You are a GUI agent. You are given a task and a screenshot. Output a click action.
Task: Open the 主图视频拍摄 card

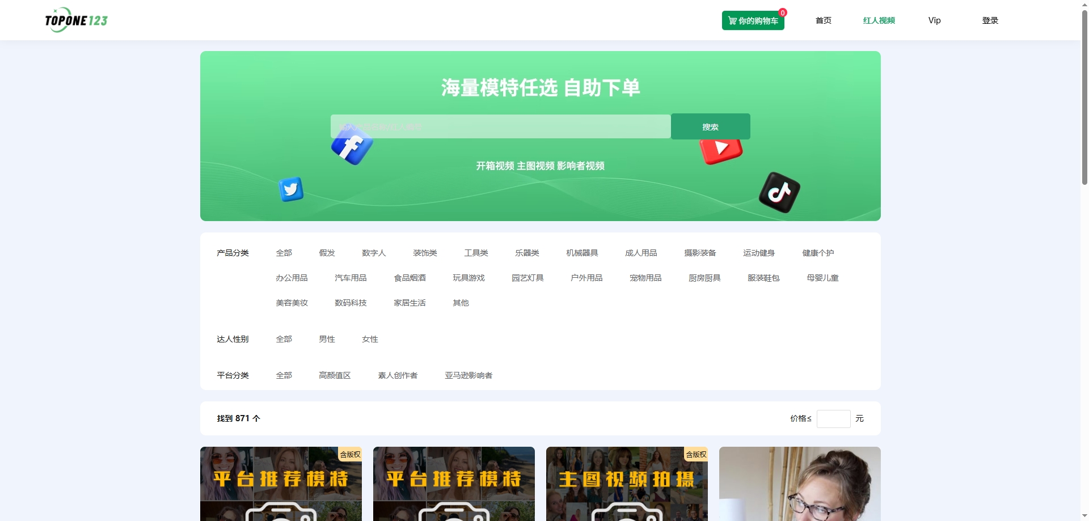(x=627, y=484)
